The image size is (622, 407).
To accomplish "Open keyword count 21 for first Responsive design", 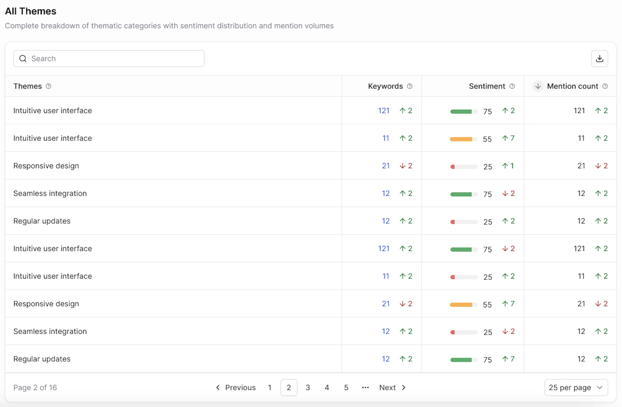I will [386, 166].
